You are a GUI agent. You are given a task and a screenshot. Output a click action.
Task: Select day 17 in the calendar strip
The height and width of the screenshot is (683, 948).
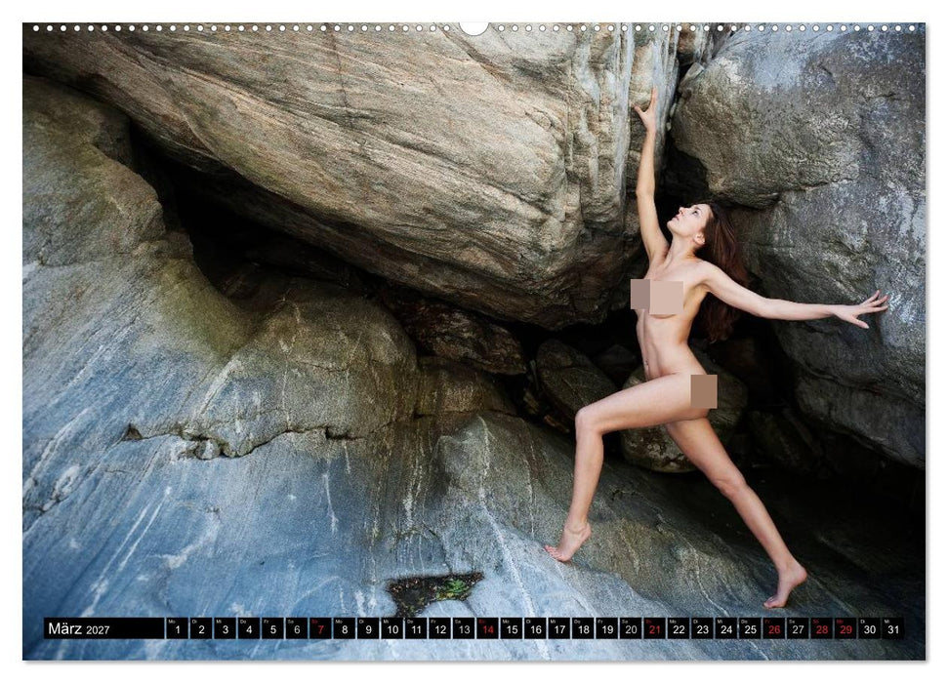(559, 628)
